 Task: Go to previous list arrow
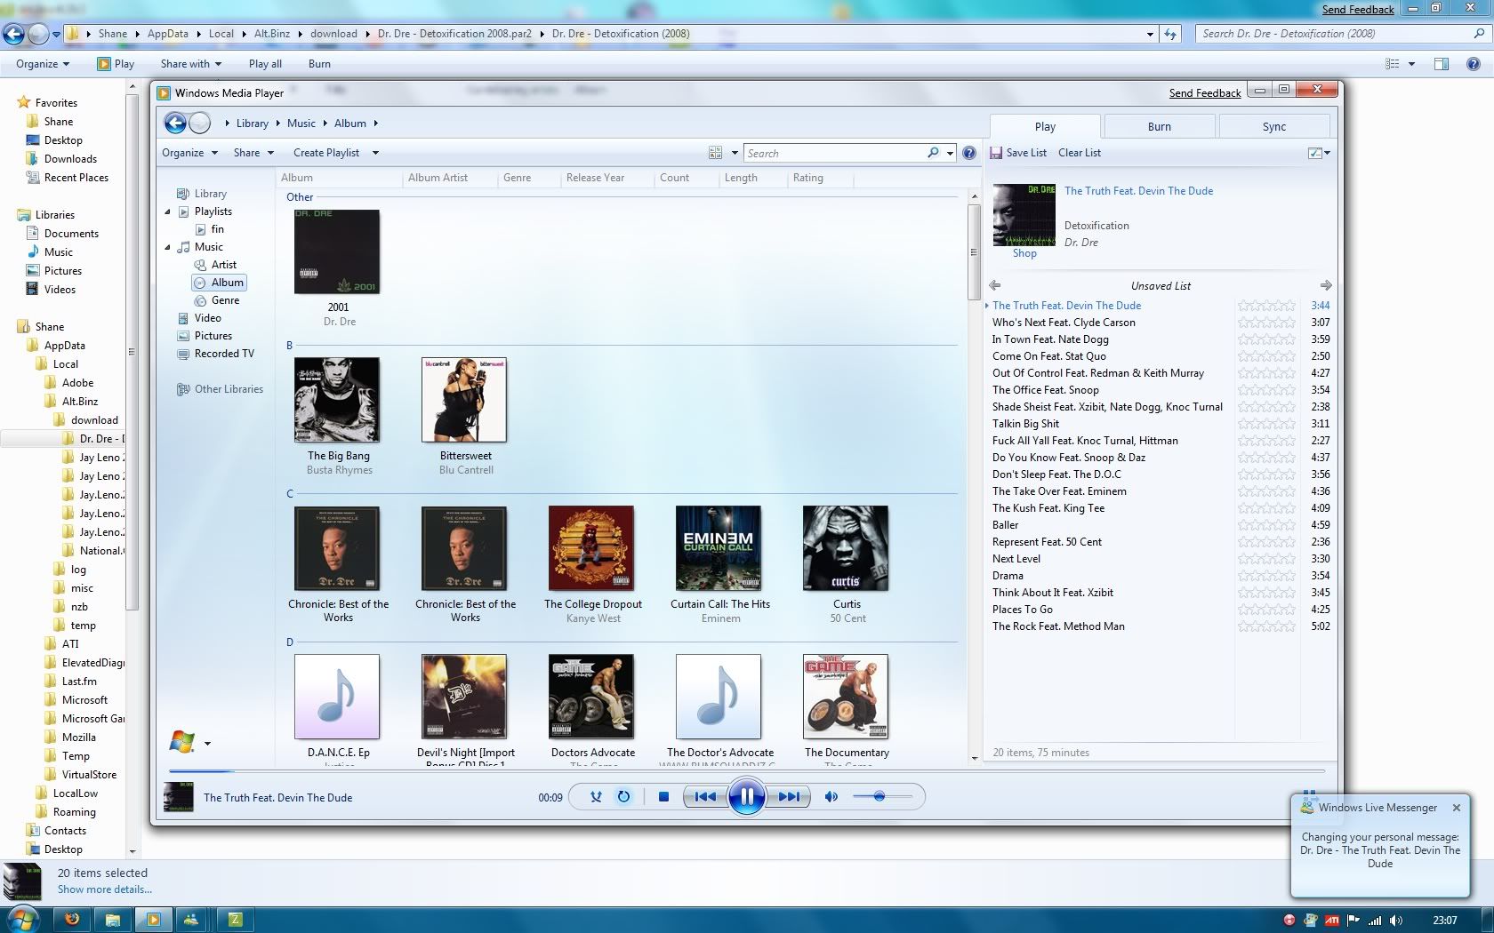pos(995,285)
